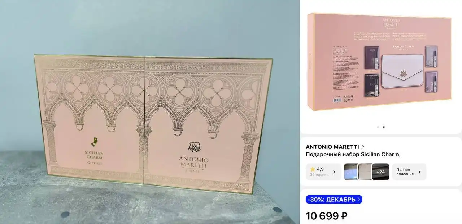Select the second active carousel dot
The image size is (462, 224).
(384, 127)
